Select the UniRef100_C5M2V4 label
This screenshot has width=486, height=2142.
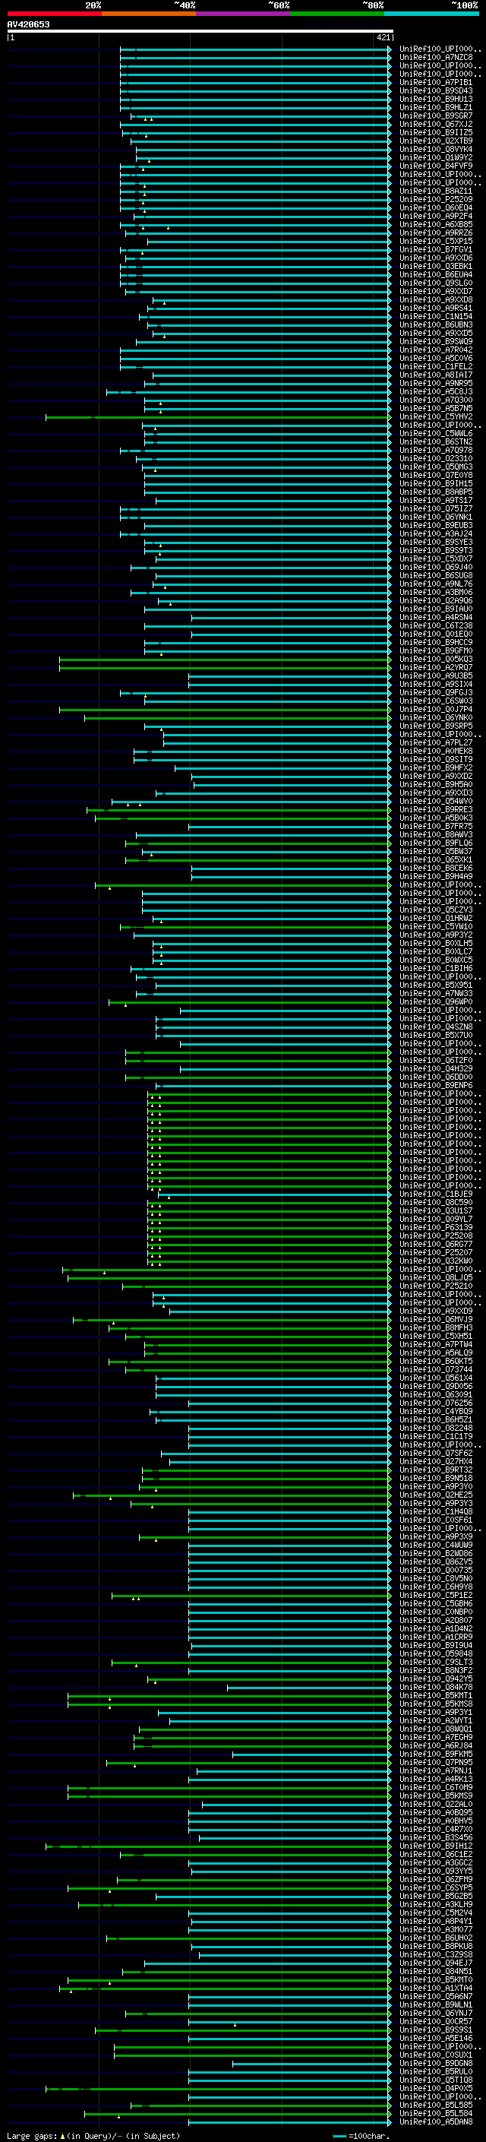[436, 1913]
